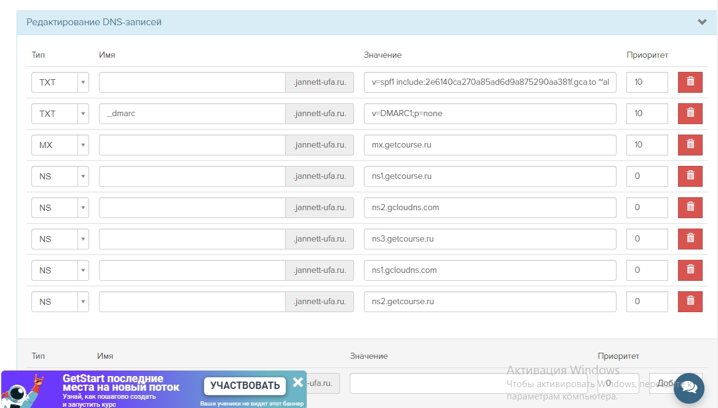Remove the ns2.gcloudns.com record
This screenshot has height=408, width=718.
pos(690,208)
